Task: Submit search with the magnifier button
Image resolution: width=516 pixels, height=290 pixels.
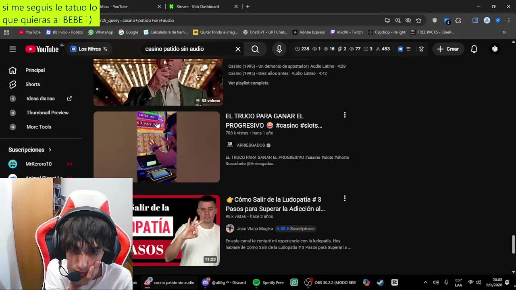Action: 255,49
